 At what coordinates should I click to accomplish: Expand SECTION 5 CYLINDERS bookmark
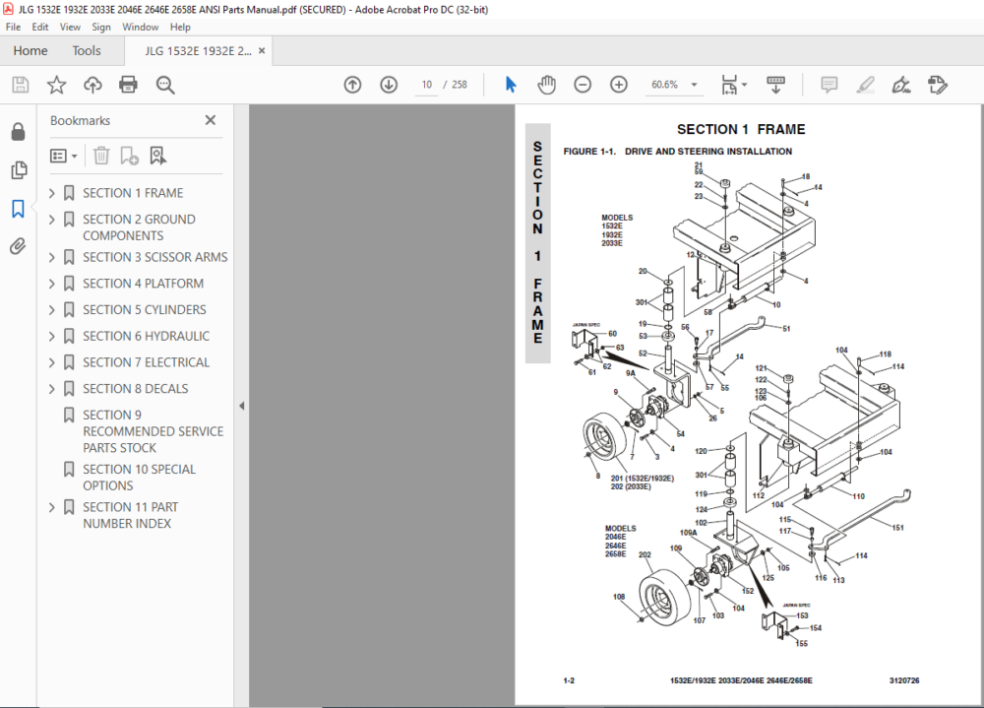pyautogui.click(x=52, y=310)
